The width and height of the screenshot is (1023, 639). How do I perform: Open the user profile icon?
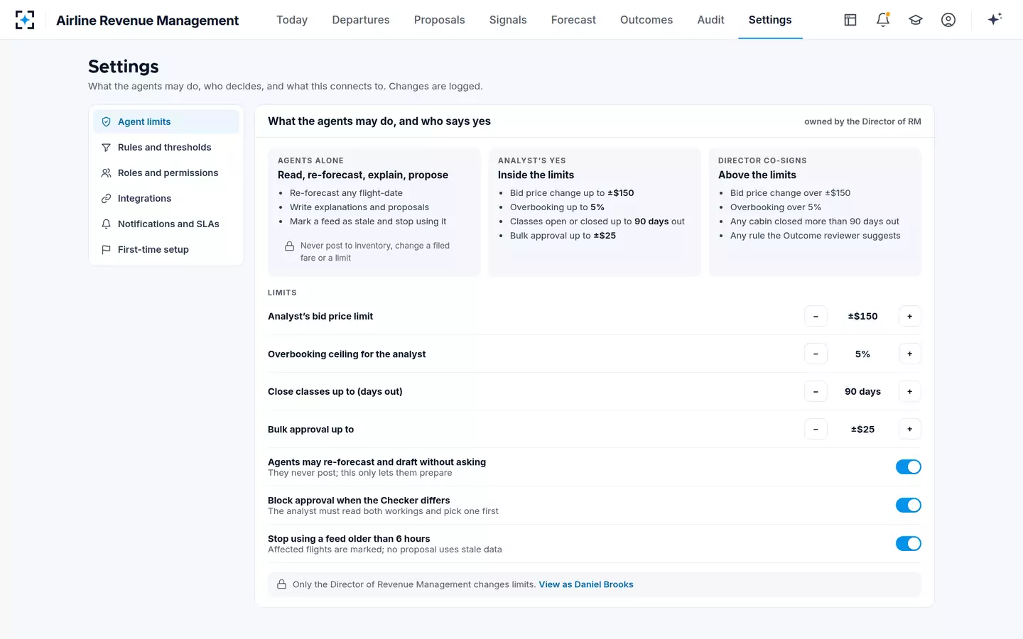[948, 20]
